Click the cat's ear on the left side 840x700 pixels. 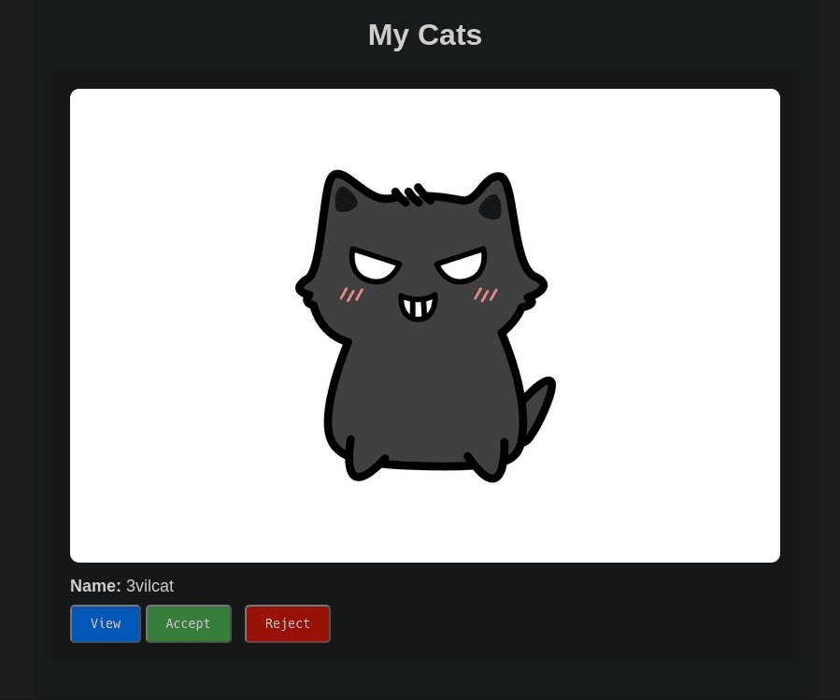coord(345,198)
